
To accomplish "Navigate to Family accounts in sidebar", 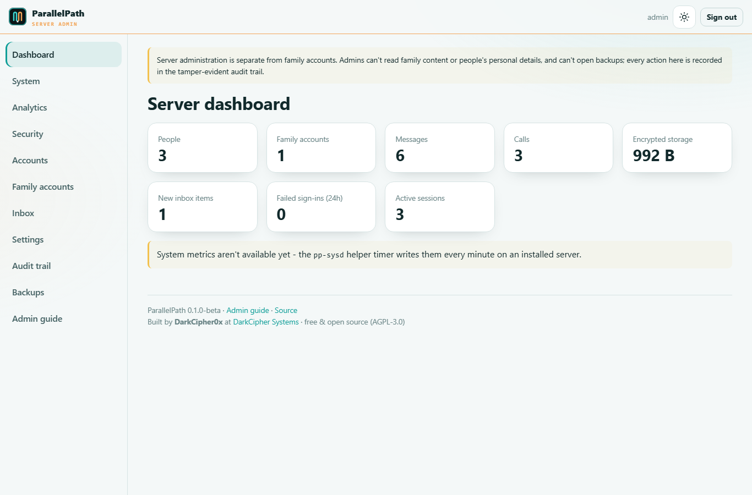I will pyautogui.click(x=63, y=186).
